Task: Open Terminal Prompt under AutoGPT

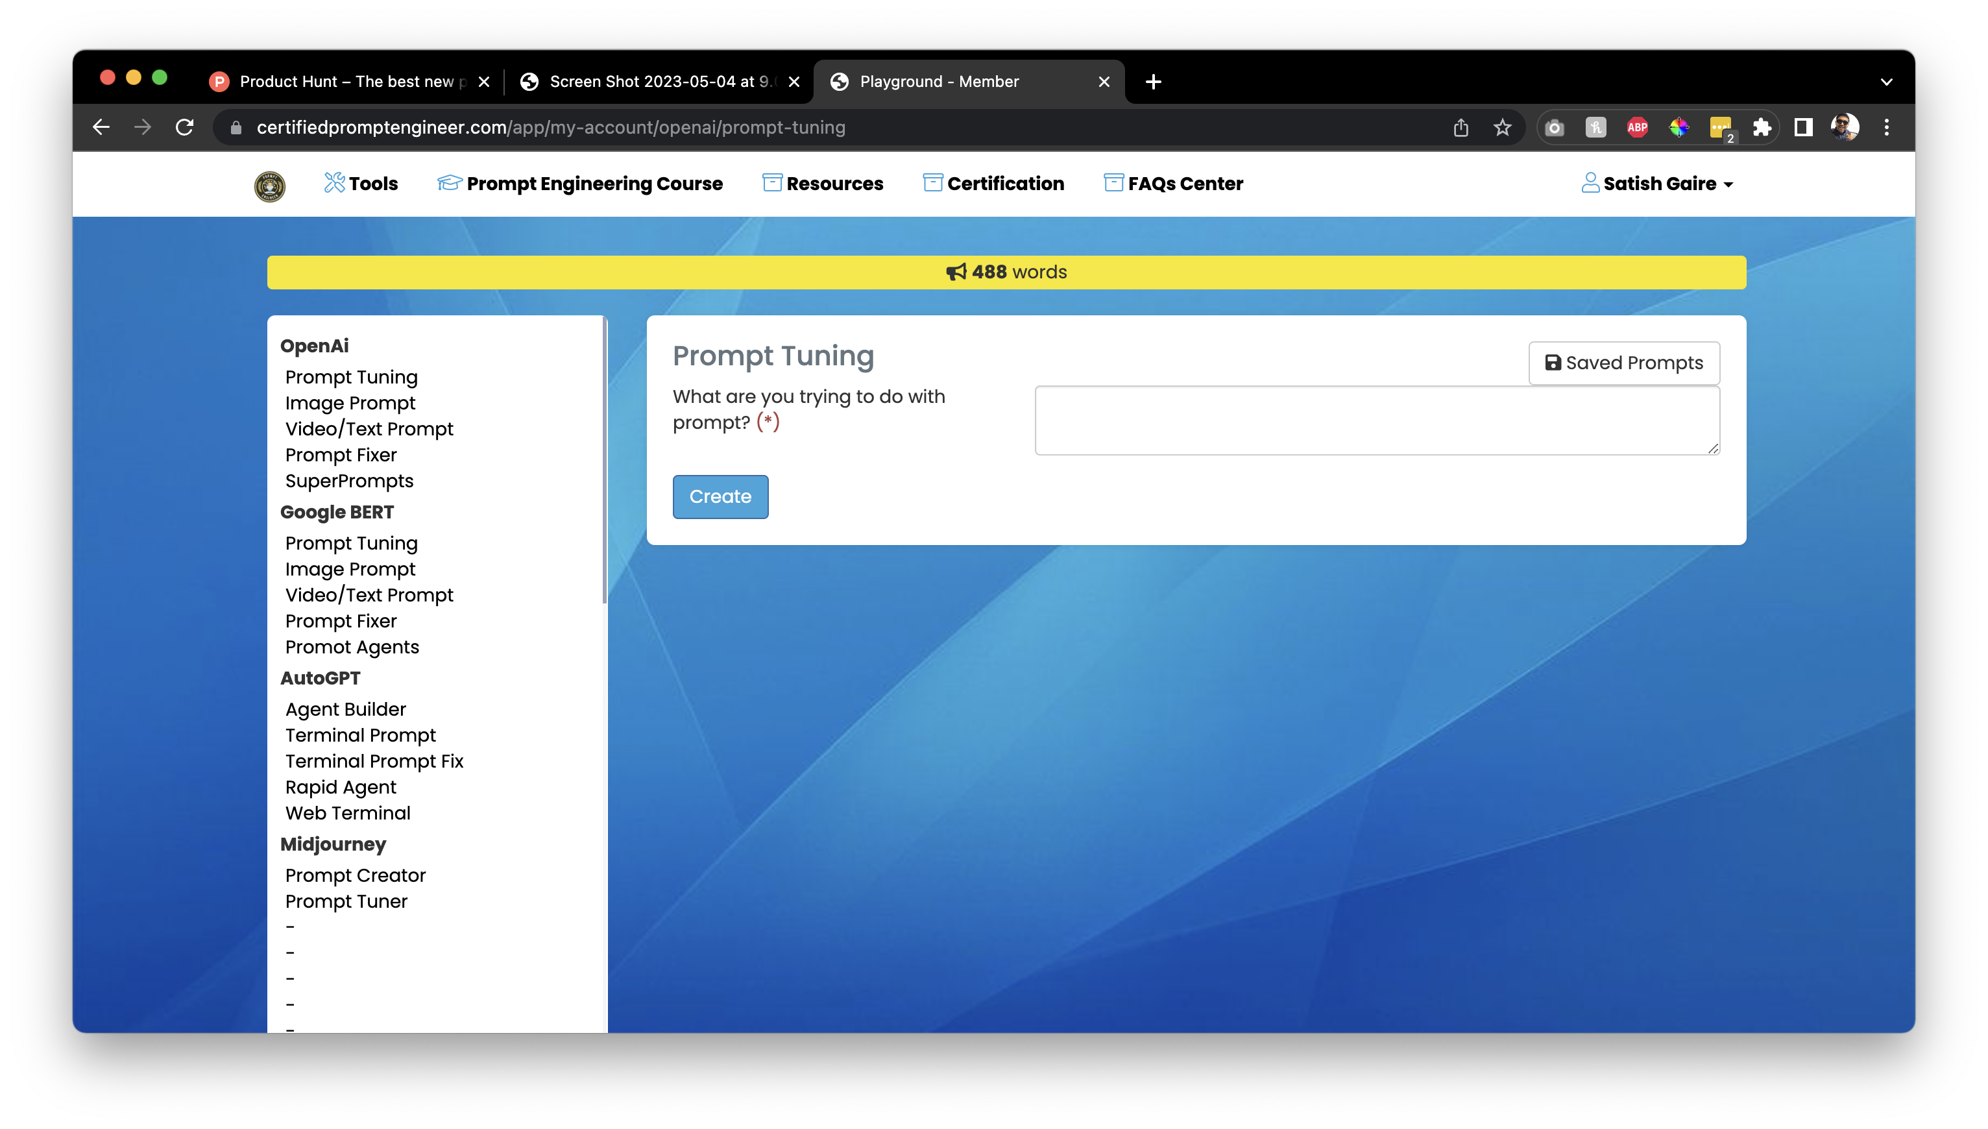Action: [x=361, y=735]
